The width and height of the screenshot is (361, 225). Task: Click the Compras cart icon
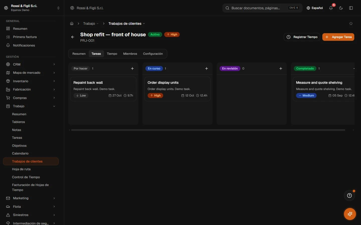tap(8, 98)
